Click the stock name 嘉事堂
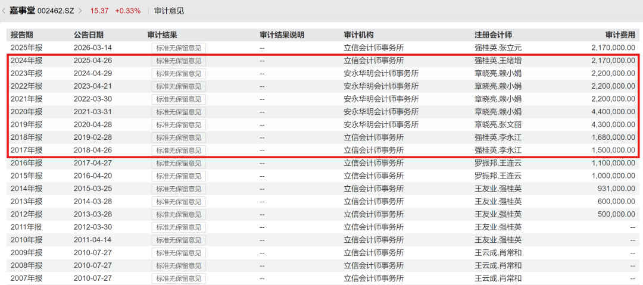The image size is (643, 285). pos(23,11)
